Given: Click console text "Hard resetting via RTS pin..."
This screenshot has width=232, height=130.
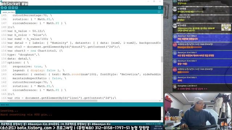Looking at the screenshot, I should coord(26,114).
